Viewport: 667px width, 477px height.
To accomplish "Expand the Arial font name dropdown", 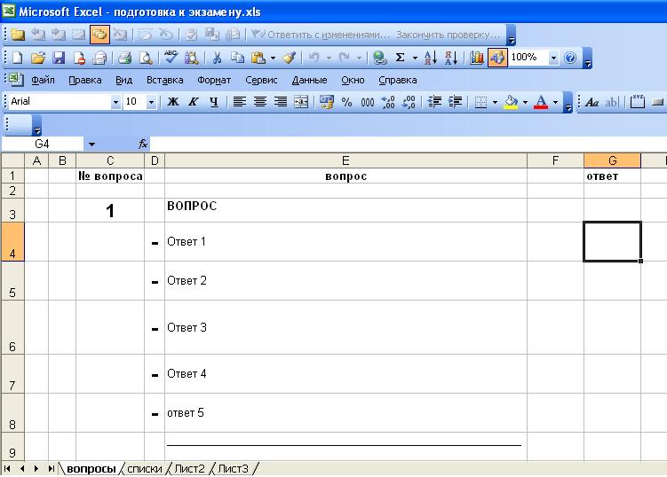I will 115,102.
